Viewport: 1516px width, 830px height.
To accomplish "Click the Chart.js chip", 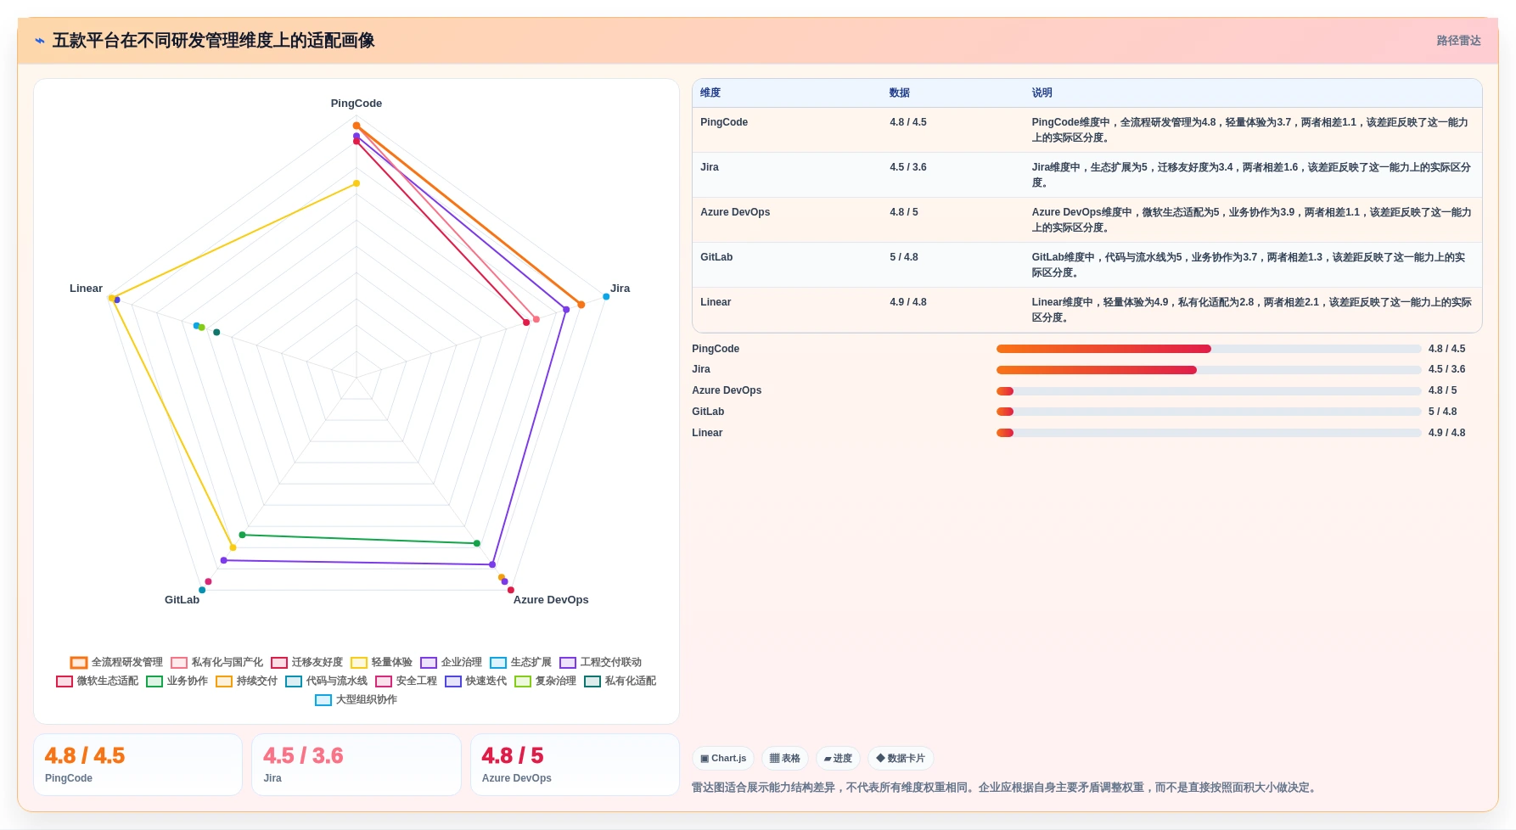I will tap(723, 758).
